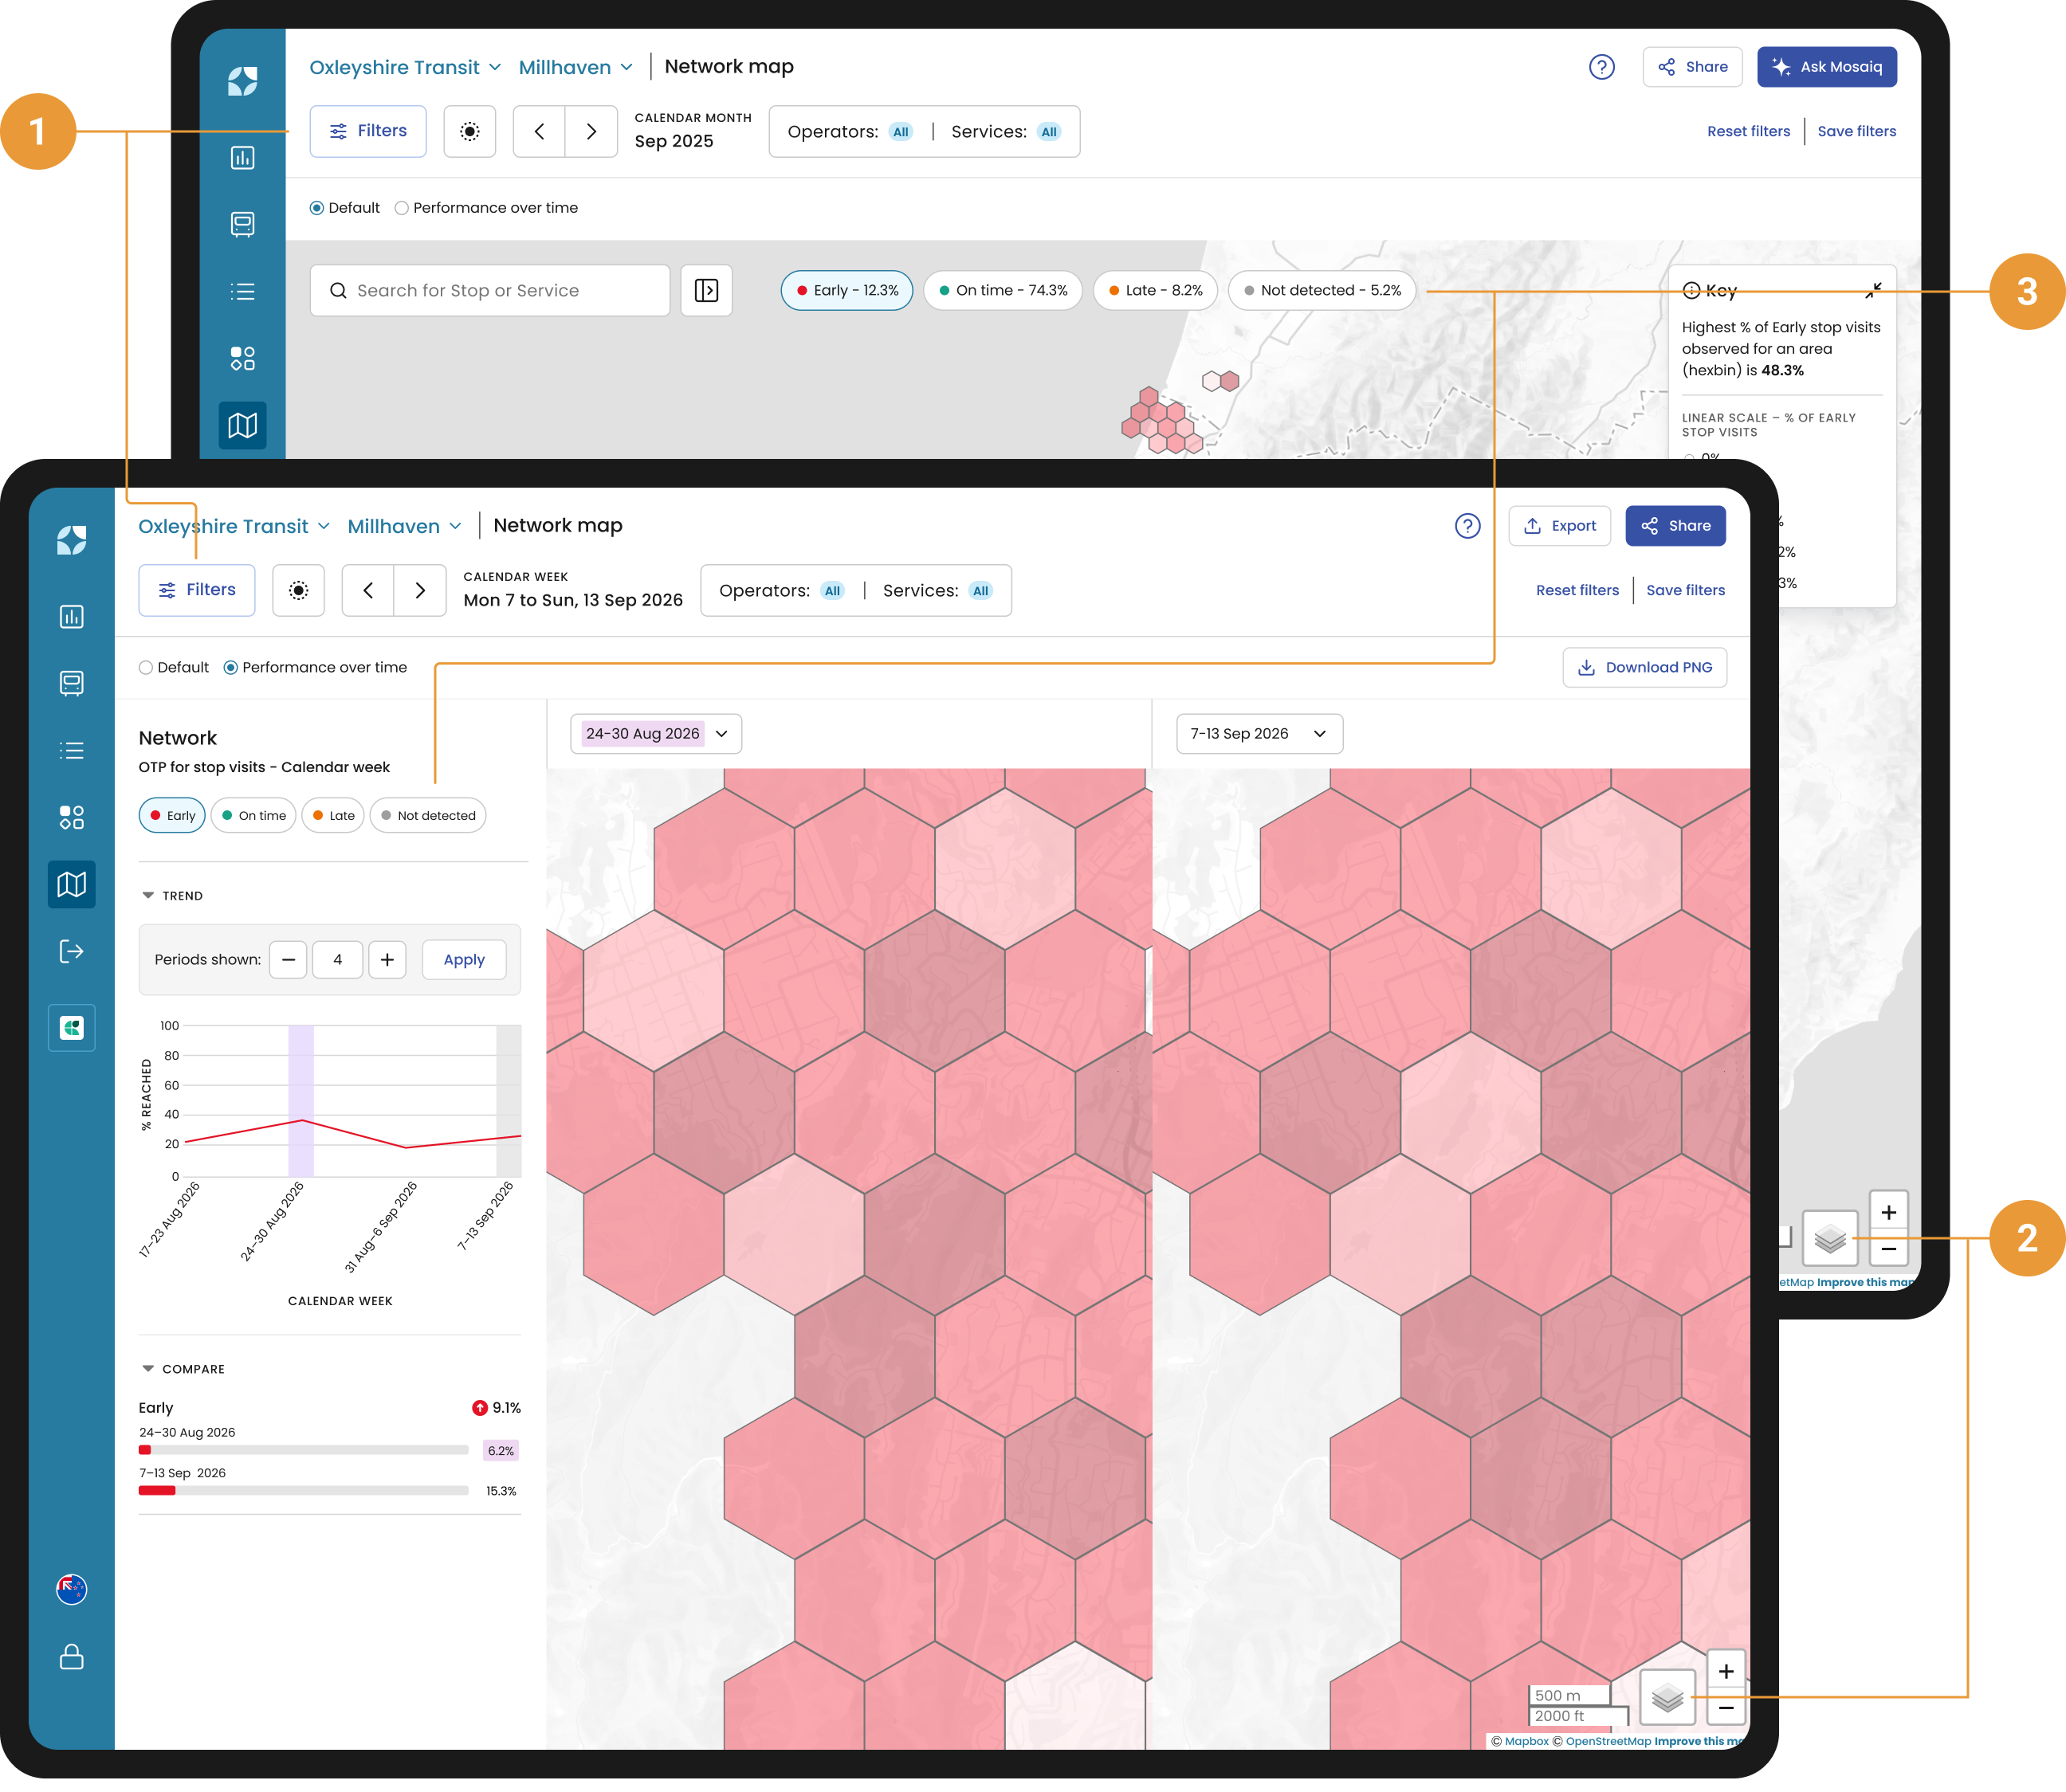Click Save filters link in back window
The width and height of the screenshot is (2066, 1792).
[1856, 131]
